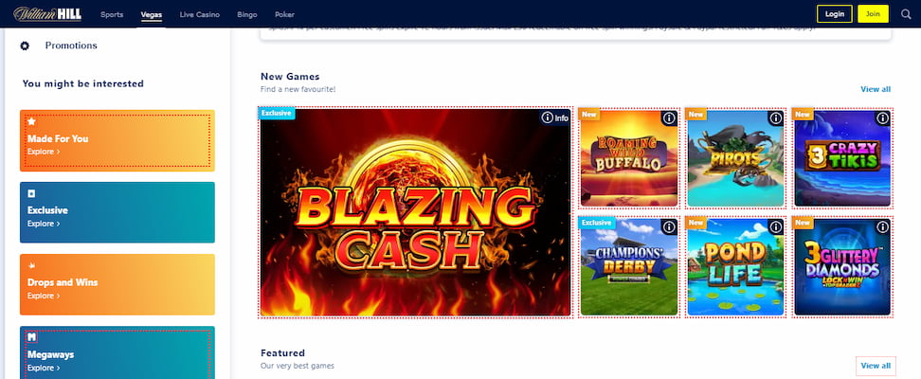Image resolution: width=921 pixels, height=379 pixels.
Task: Click 'You might be interested' heading
Action: (x=82, y=84)
